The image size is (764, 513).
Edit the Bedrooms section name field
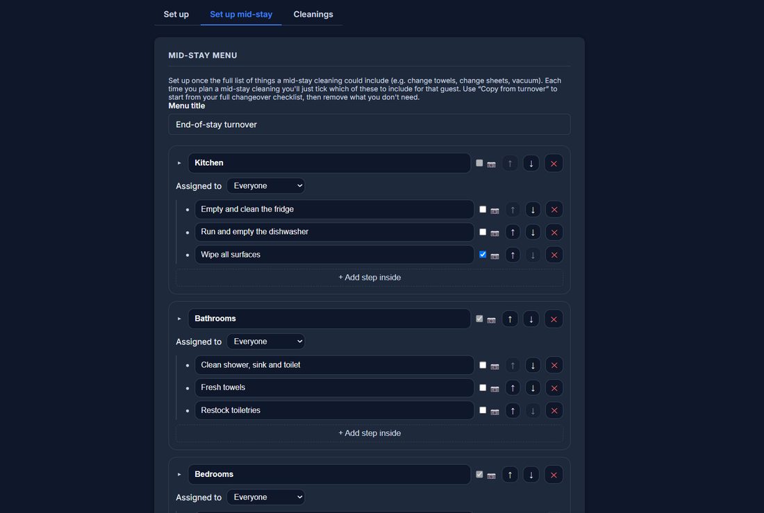(x=329, y=474)
